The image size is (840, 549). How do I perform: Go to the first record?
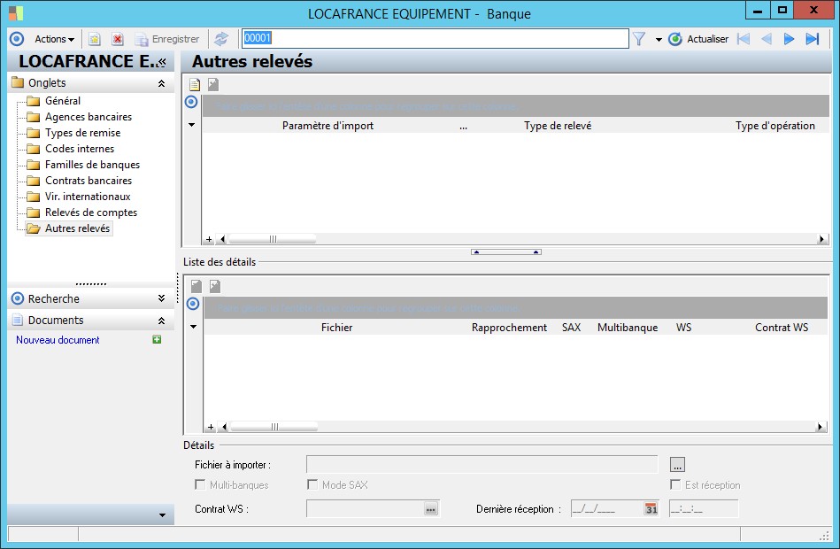[744, 39]
